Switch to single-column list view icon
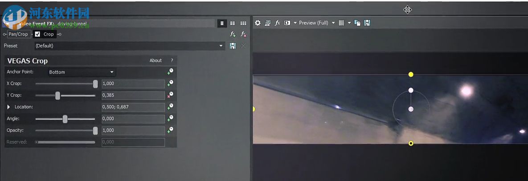This screenshot has height=181, width=528. click(x=221, y=23)
